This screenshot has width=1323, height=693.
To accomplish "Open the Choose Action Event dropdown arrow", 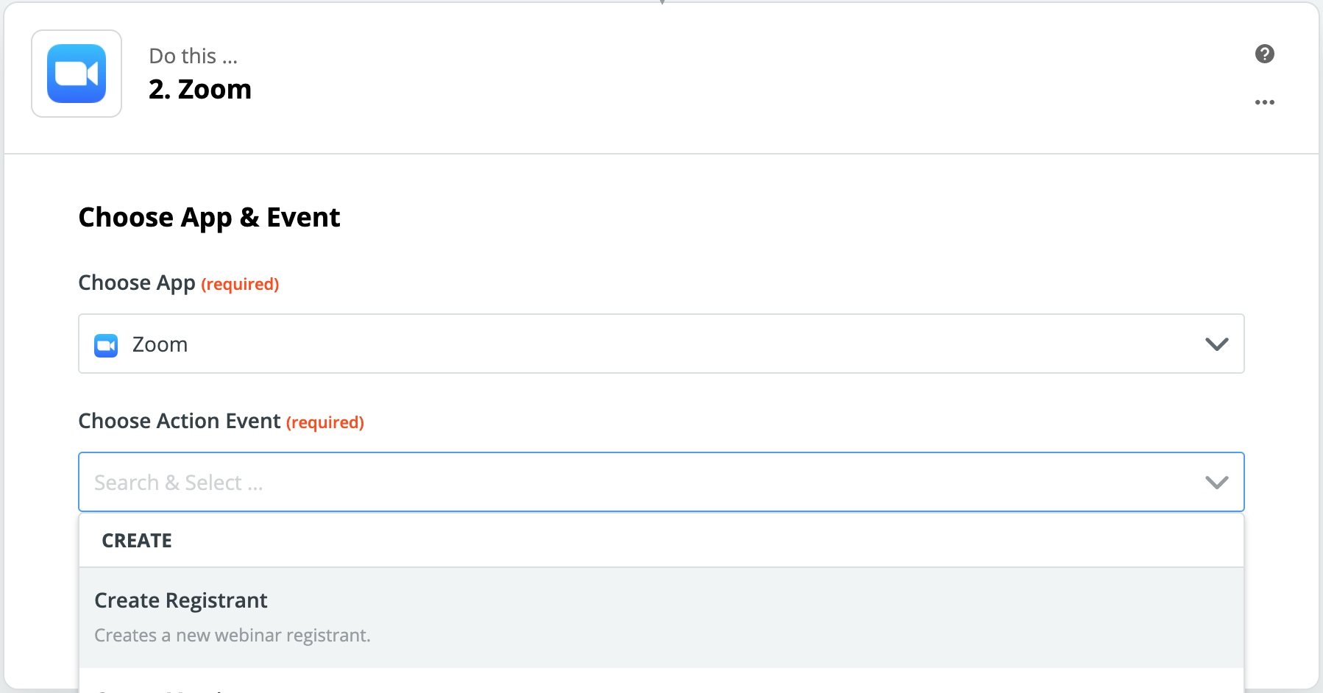I will (x=1216, y=482).
